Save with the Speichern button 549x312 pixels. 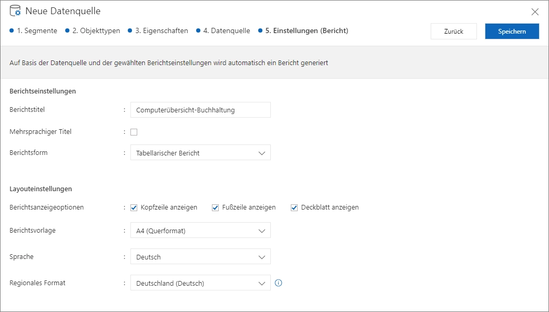(512, 31)
